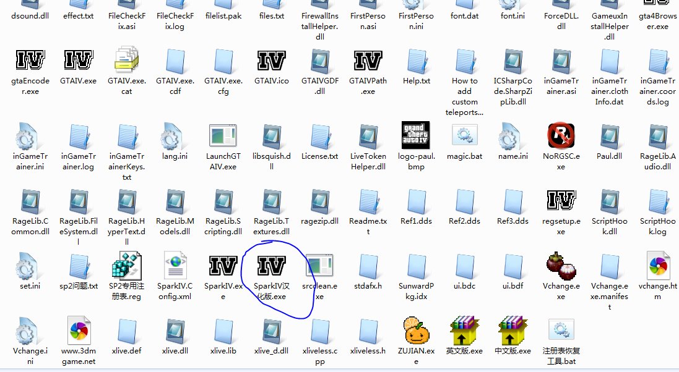Click the srcclean.exe application icon
This screenshot has height=372, width=679.
(320, 266)
